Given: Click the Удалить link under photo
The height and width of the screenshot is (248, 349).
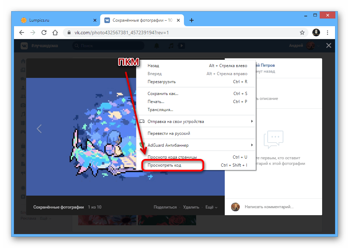Looking at the screenshot, I should [191, 207].
